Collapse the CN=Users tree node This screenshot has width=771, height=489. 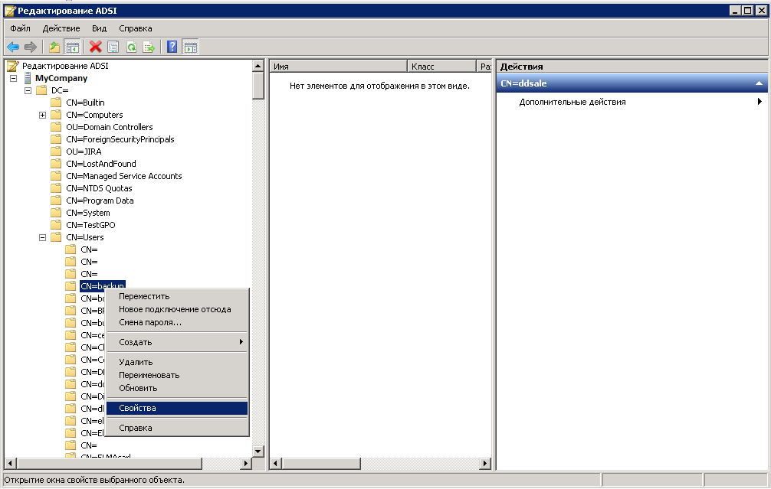43,237
